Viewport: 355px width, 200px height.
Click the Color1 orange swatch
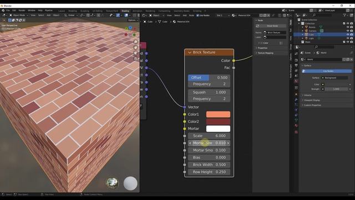(218, 114)
